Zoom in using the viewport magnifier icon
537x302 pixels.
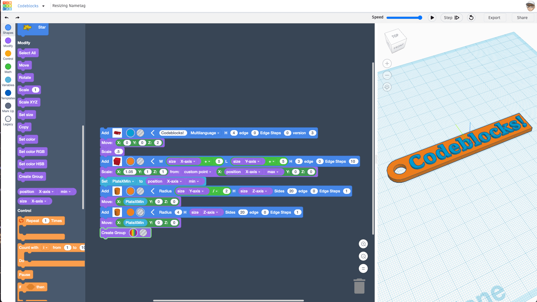[x=363, y=244]
